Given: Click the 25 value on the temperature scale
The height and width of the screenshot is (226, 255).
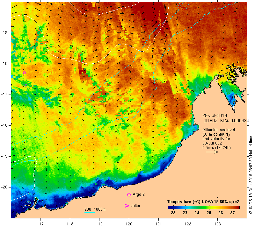Looking at the screenshot, I should (209, 213).
